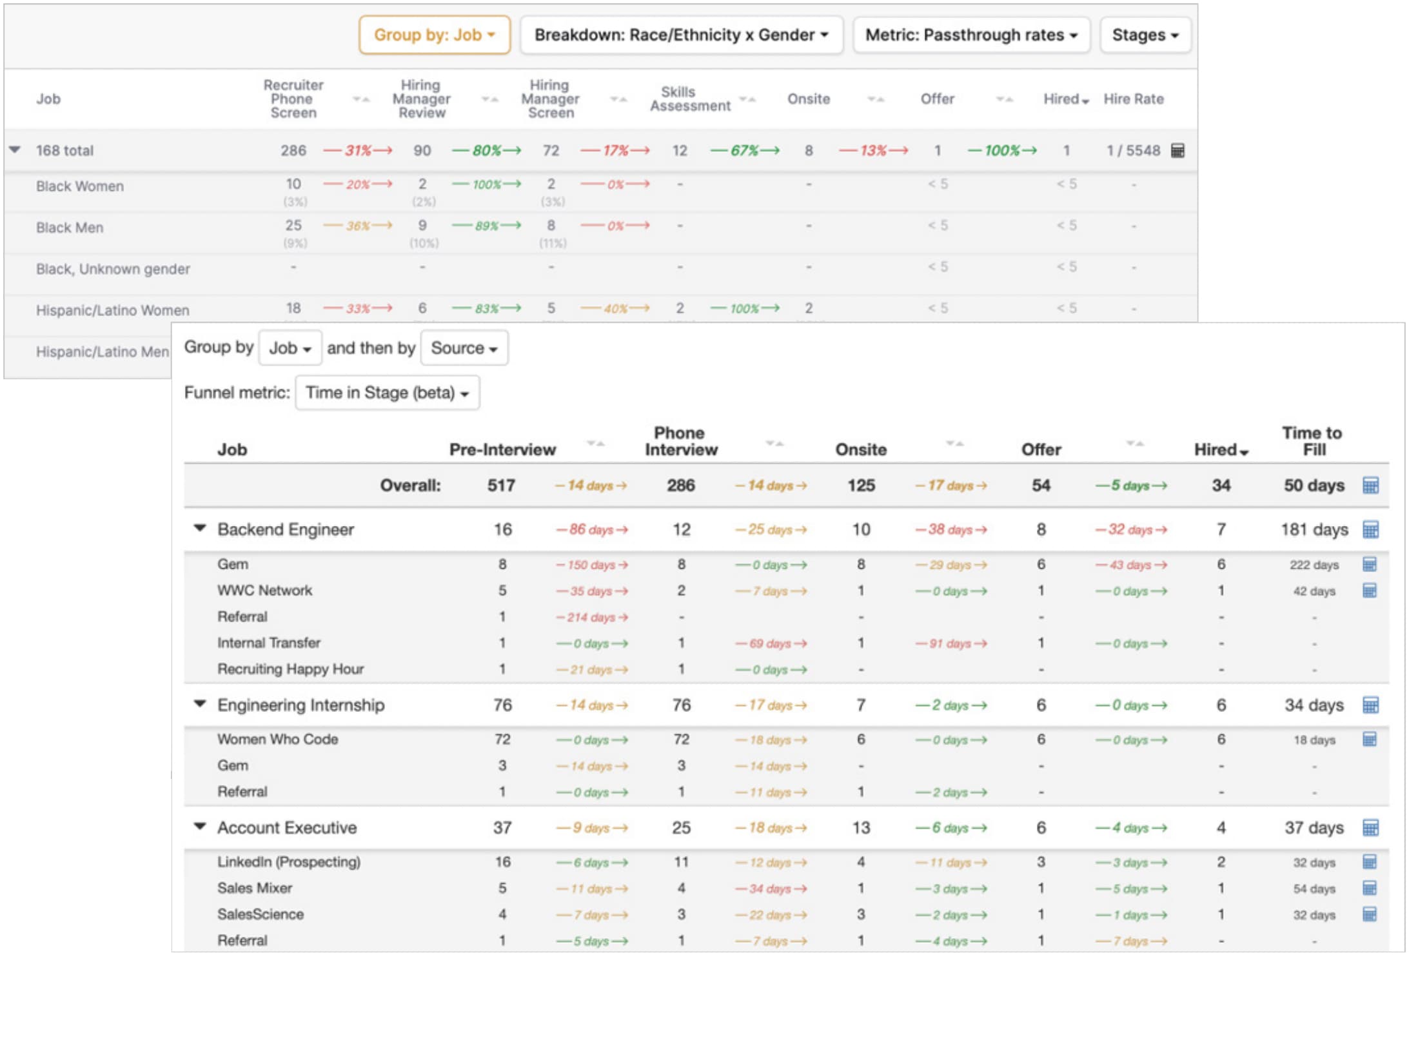Click sort arrows next to Pre-Interview column
Viewport: 1409px width, 1040px height.
tap(595, 444)
